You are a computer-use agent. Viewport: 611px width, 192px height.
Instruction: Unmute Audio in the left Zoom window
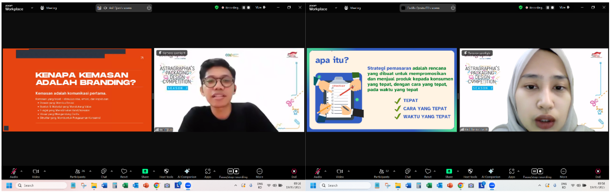14,172
